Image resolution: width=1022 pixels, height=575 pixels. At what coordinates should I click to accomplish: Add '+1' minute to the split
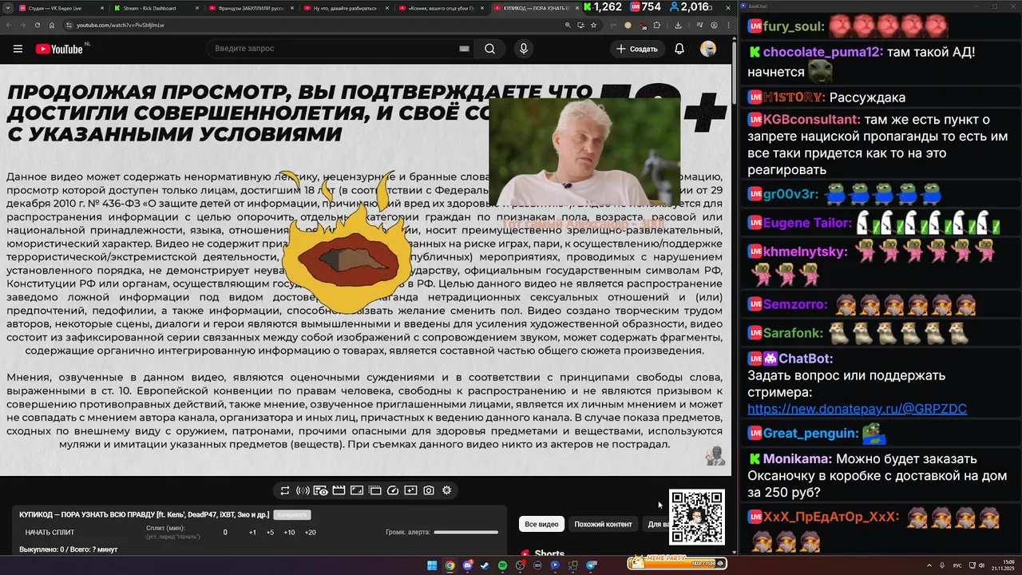[252, 533]
